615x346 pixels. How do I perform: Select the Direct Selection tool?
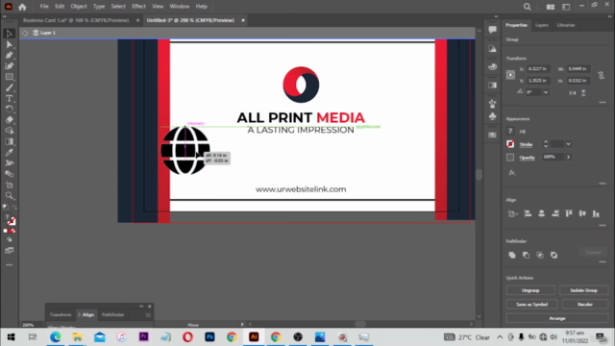point(9,45)
